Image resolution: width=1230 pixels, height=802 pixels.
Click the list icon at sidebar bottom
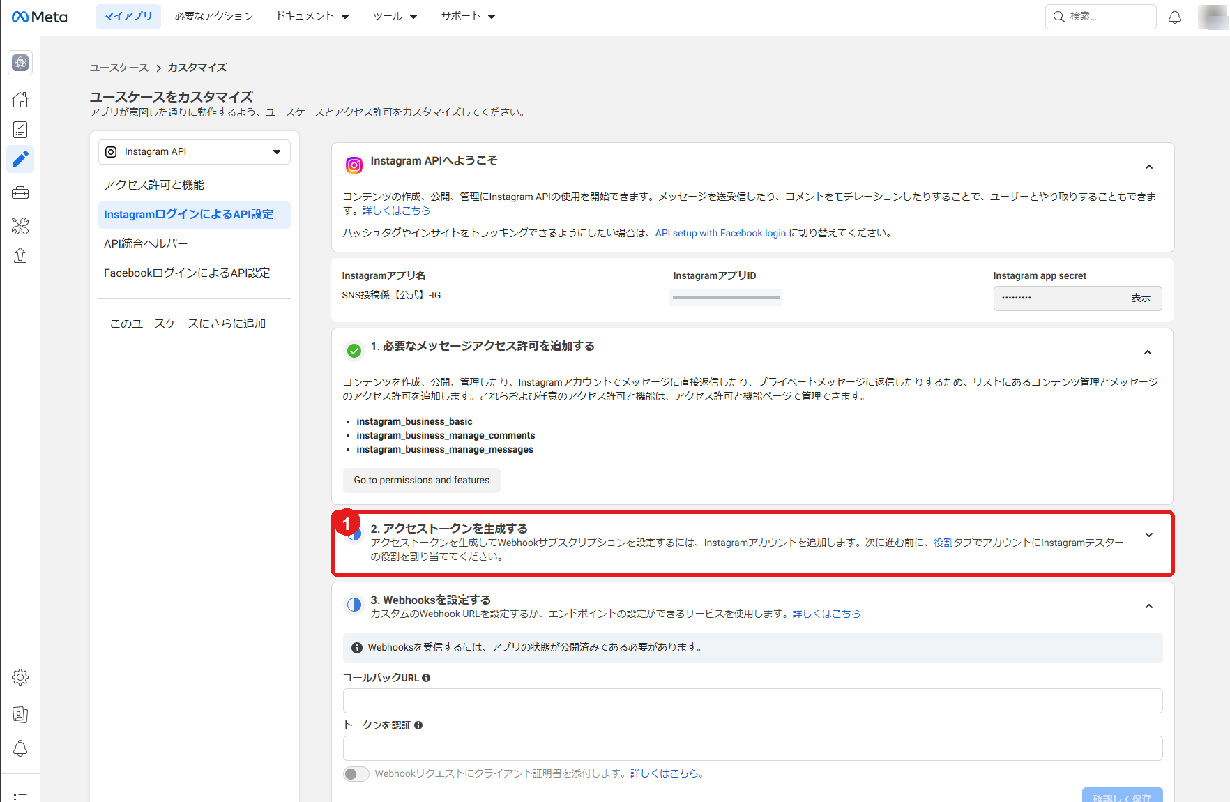20,795
